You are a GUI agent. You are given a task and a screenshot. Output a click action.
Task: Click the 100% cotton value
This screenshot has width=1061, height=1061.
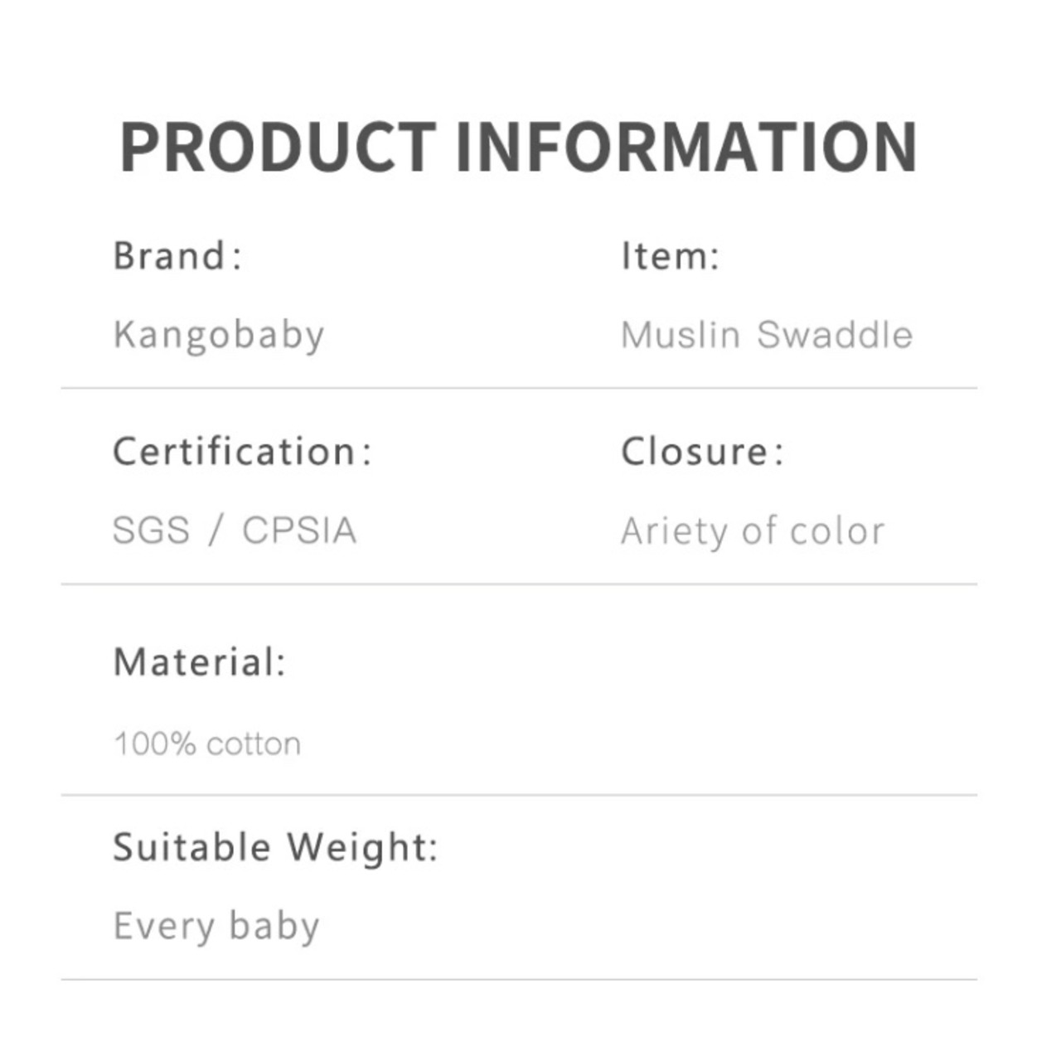(206, 744)
